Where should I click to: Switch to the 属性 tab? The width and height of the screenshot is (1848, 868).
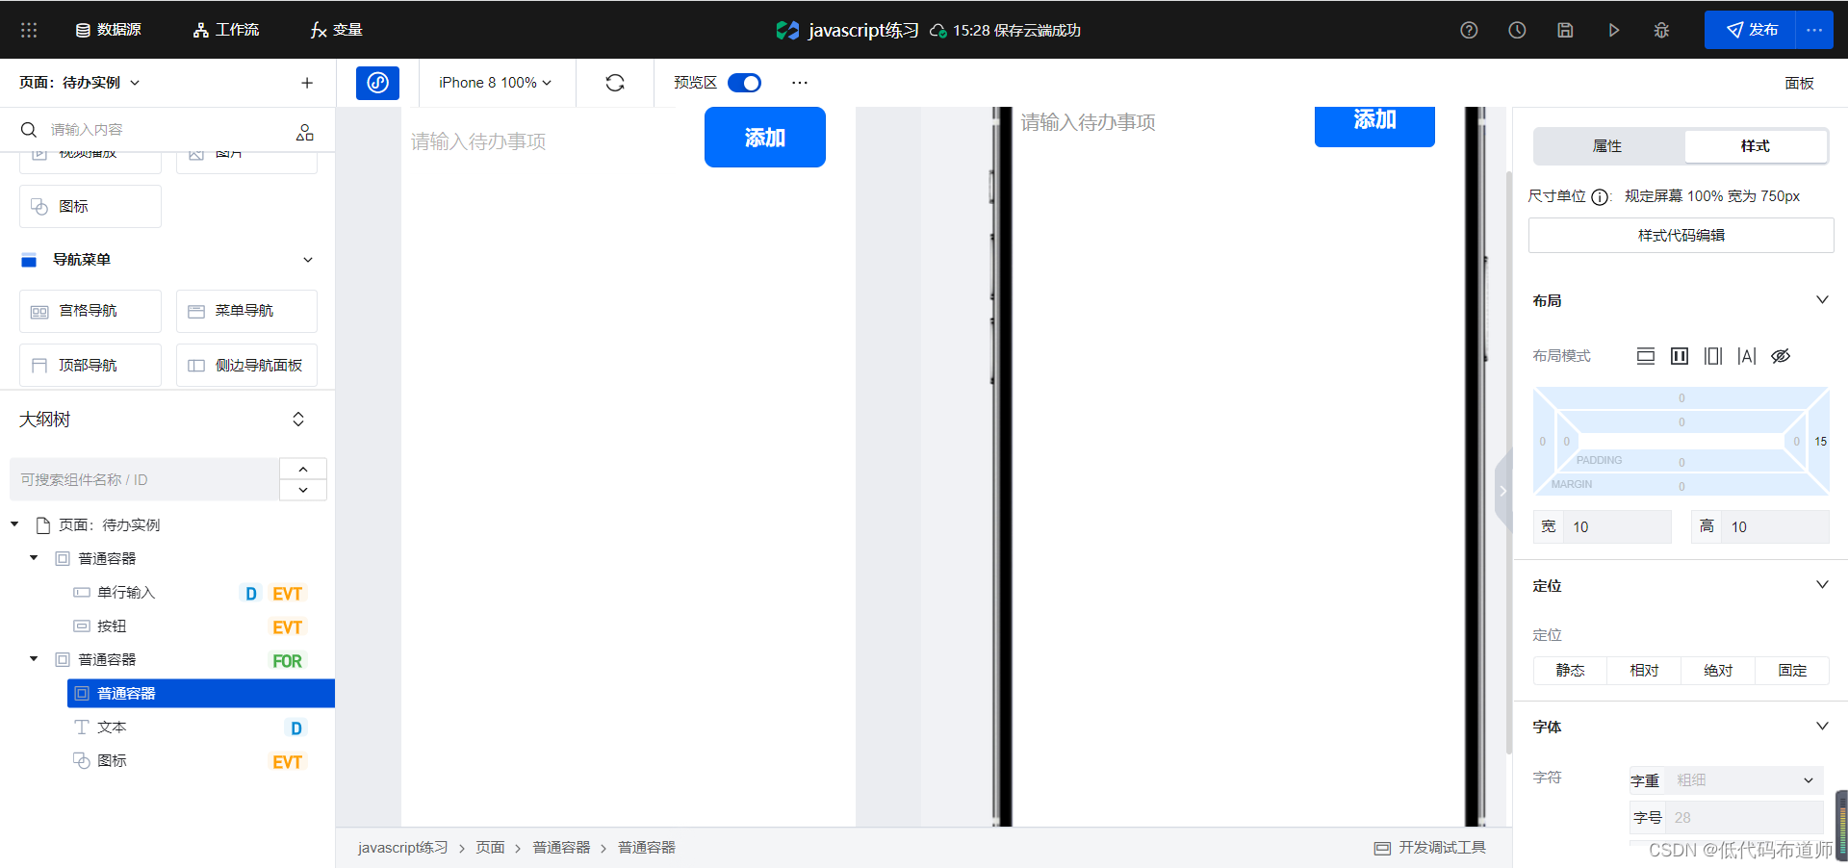[1607, 146]
